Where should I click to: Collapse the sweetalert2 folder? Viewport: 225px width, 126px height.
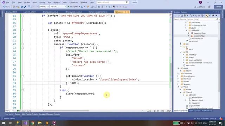pyautogui.click(x=186, y=30)
